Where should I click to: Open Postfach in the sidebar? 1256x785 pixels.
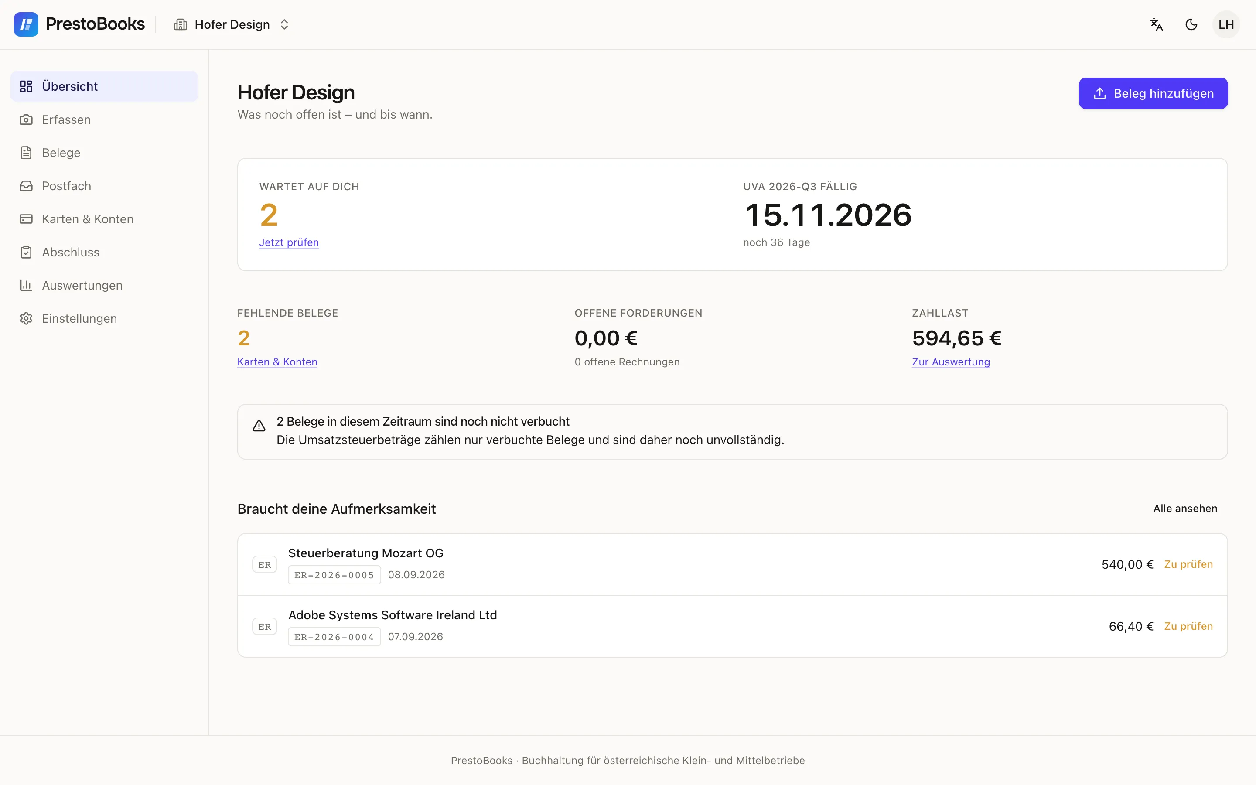104,186
